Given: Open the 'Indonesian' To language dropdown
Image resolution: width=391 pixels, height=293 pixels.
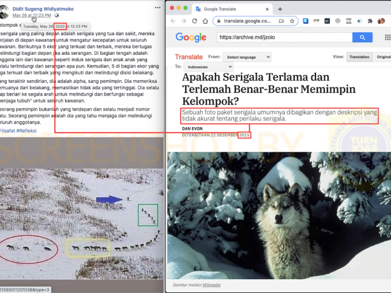Looking at the screenshot, I should pos(208,67).
